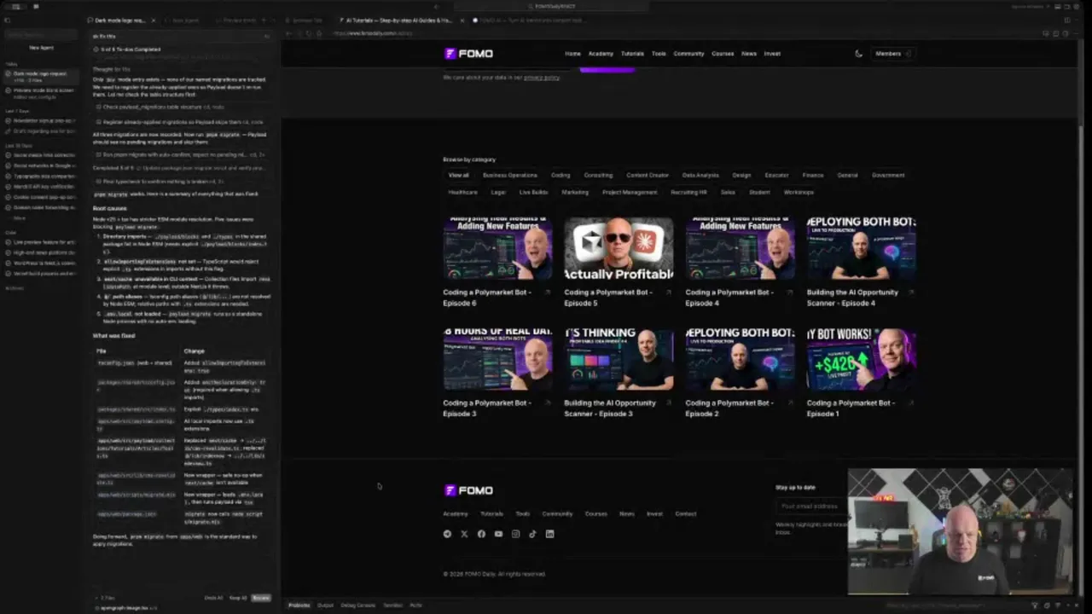Switch to Debug Console tab
The image size is (1092, 614).
(x=358, y=605)
